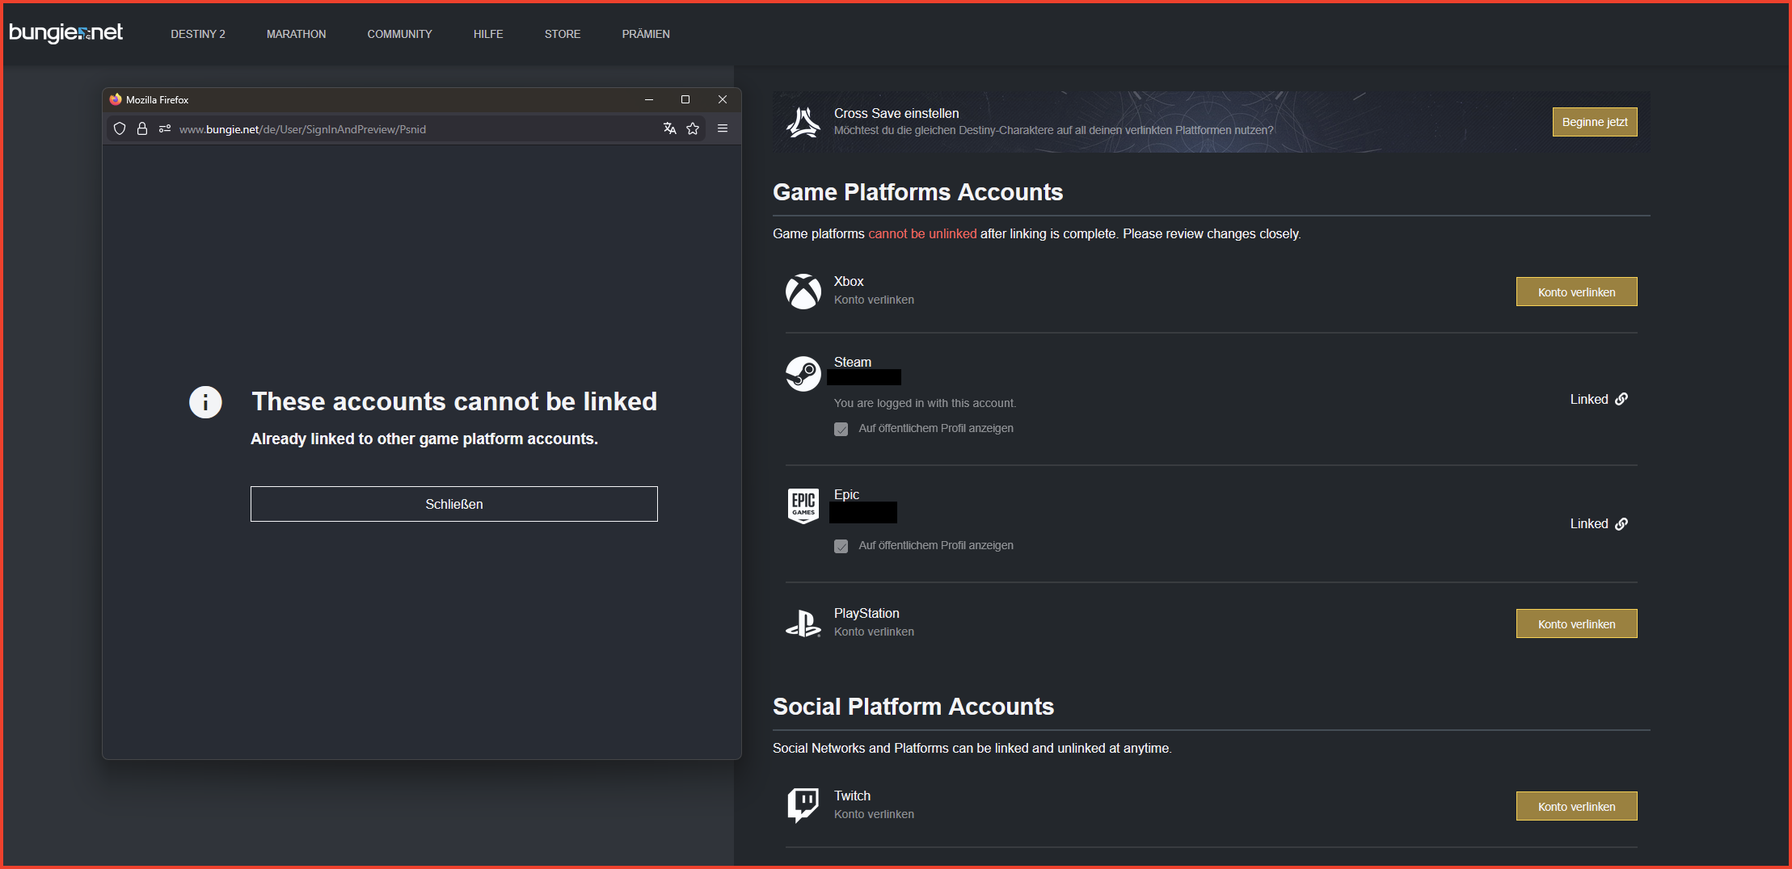Open the Firefox hamburger menu
Image resolution: width=1792 pixels, height=869 pixels.
pyautogui.click(x=723, y=128)
